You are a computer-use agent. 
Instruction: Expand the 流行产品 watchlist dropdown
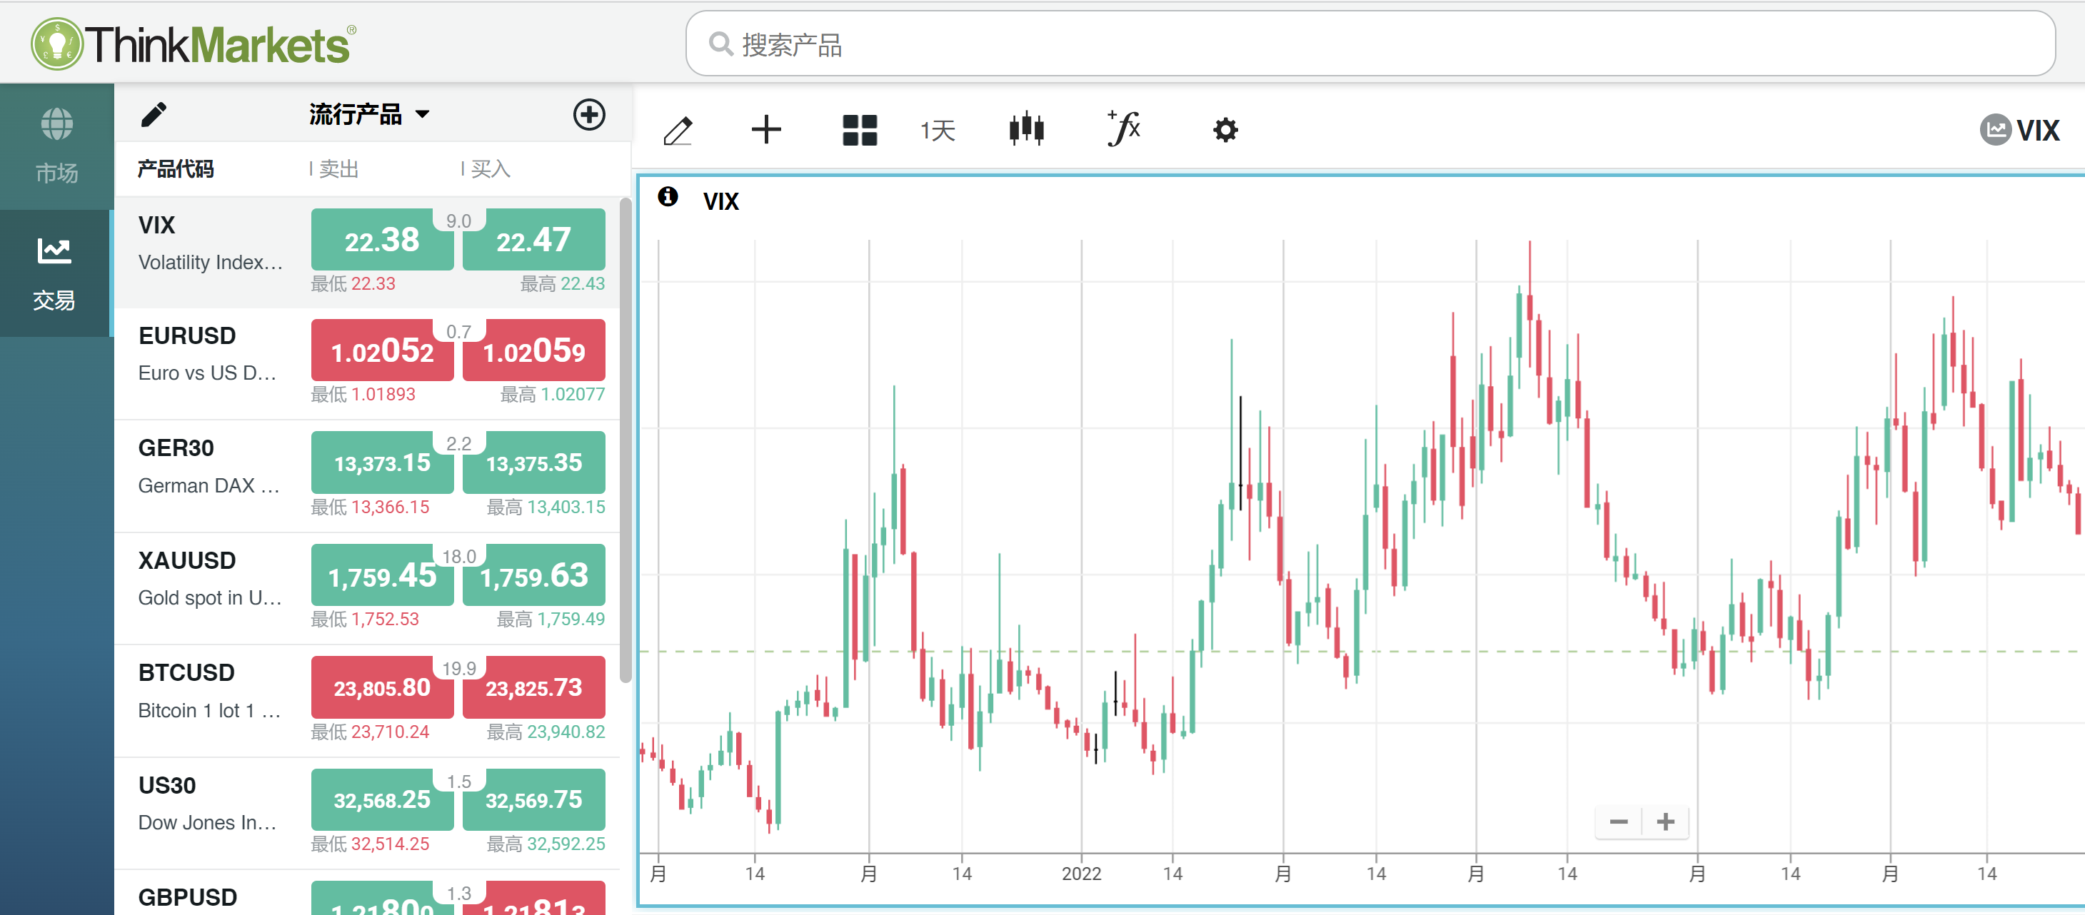369,114
